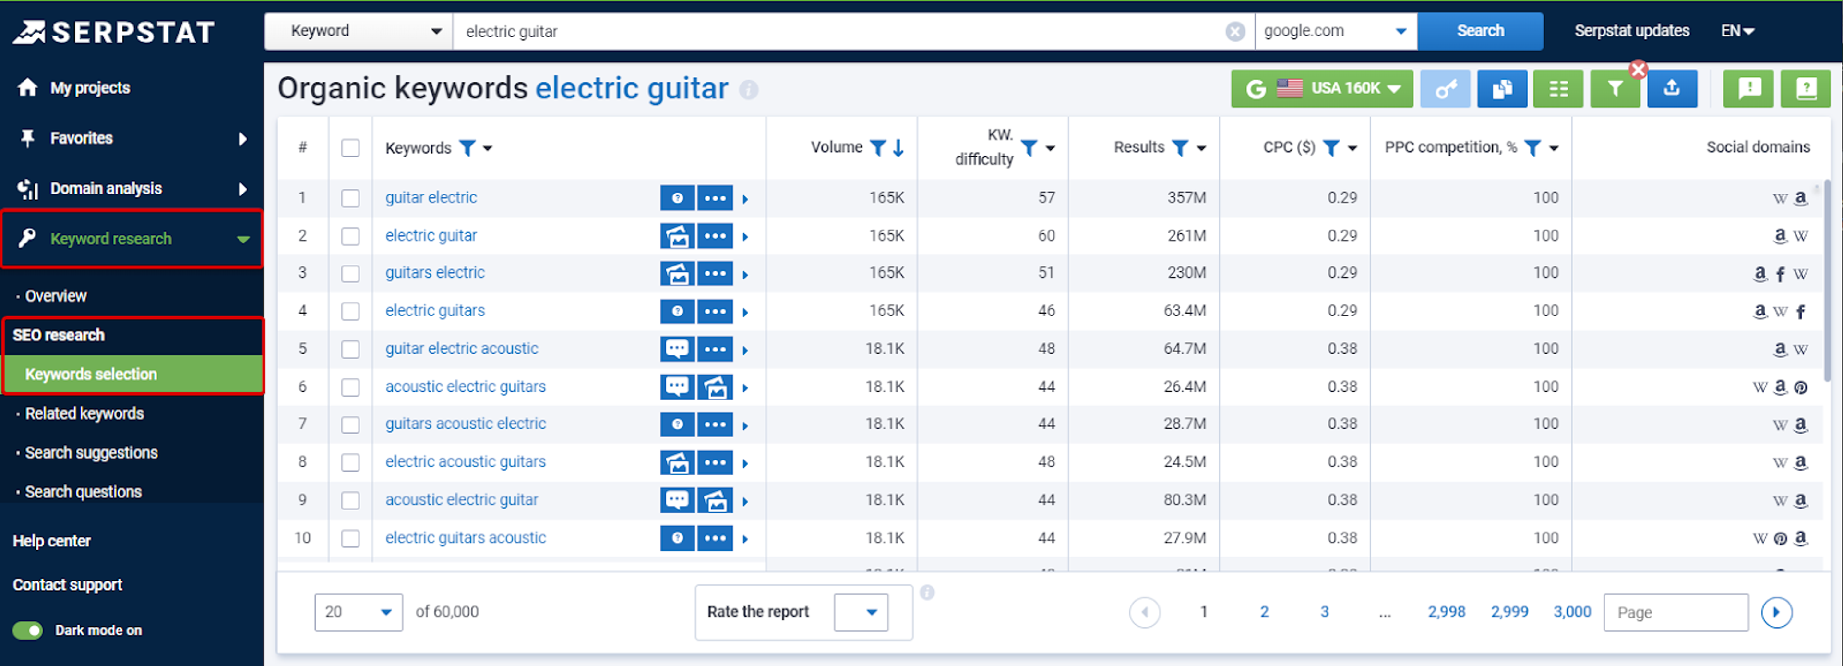Tick the select-all checkbox in table header
1843x666 pixels.
(x=350, y=148)
